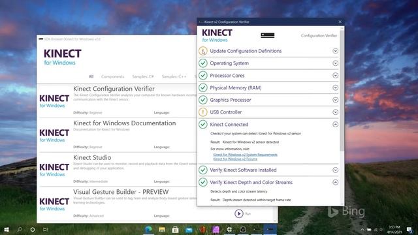Screen dimensions: 418x235
Task: Click 'Detects depth and color stream latency' text
Action: point(239,191)
